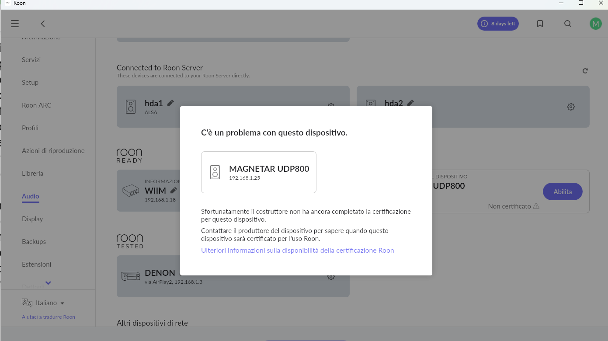Image resolution: width=608 pixels, height=341 pixels.
Task: Click the "Non certificato" status text
Action: 509,206
